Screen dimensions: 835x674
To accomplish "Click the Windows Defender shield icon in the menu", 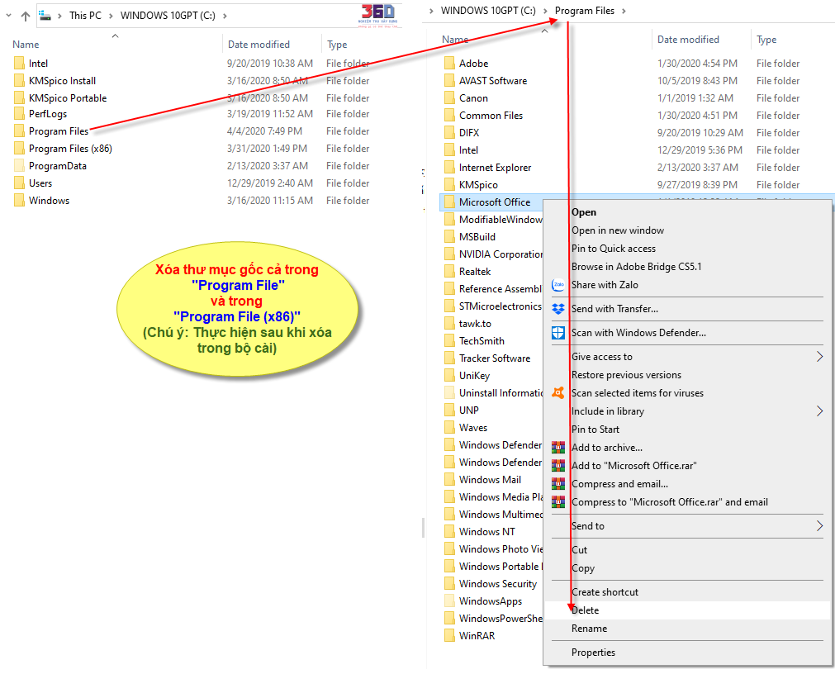I will point(557,333).
